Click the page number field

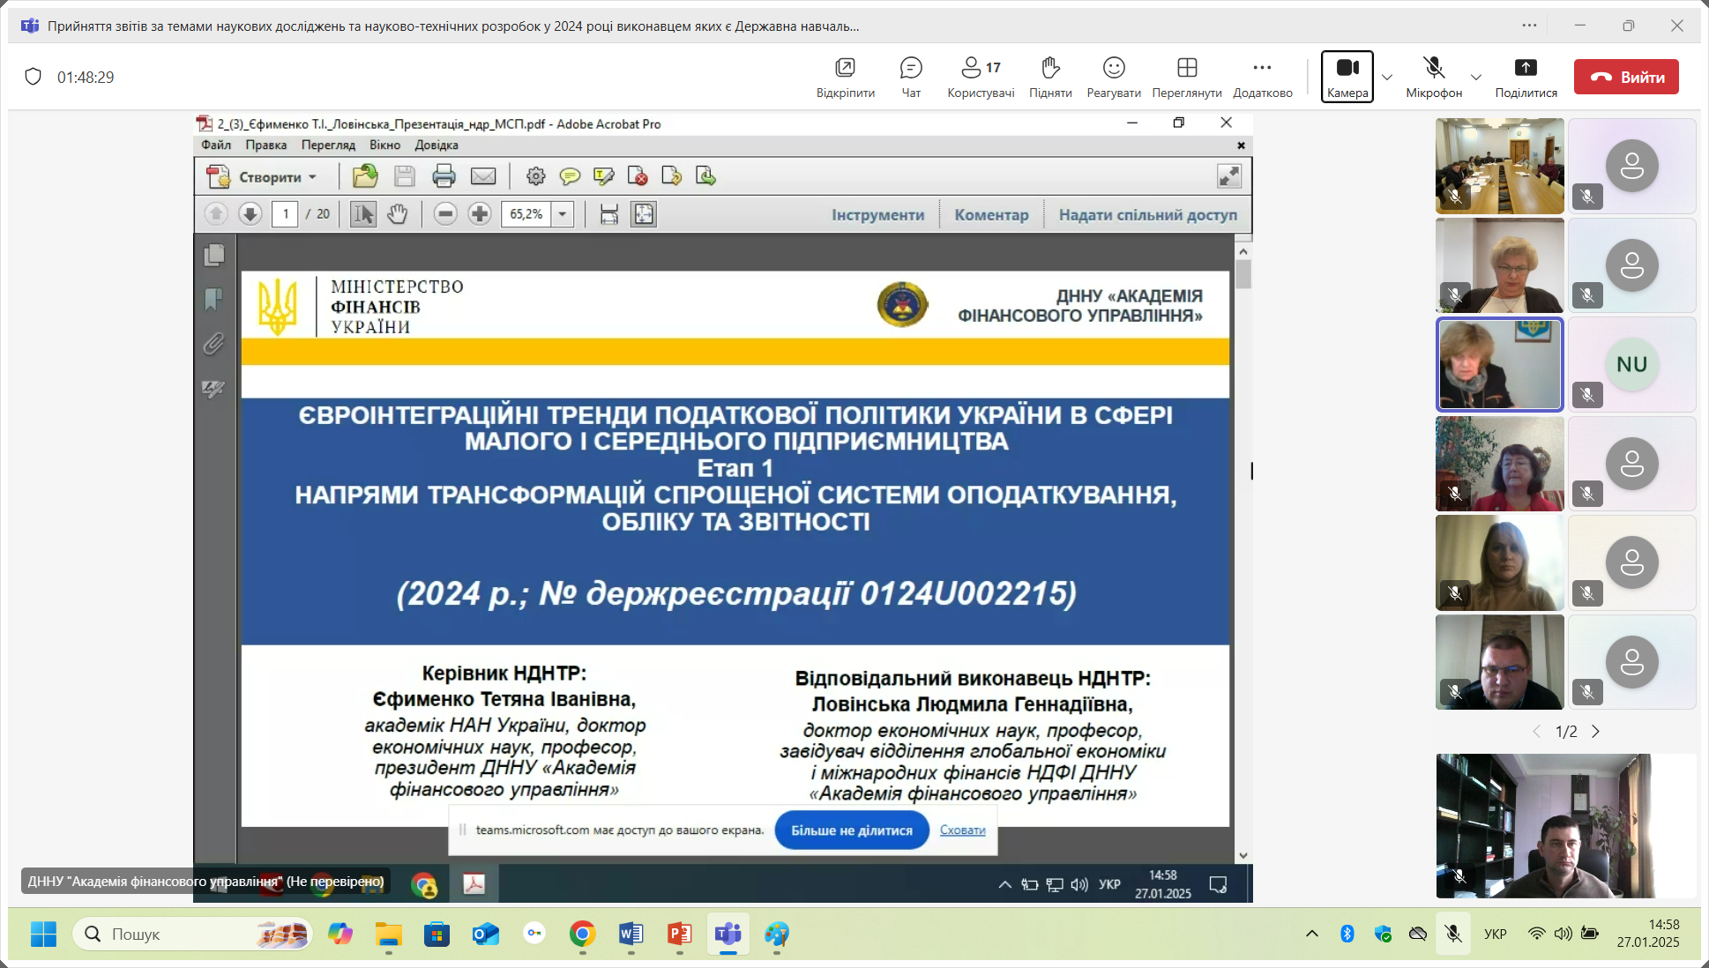(285, 214)
